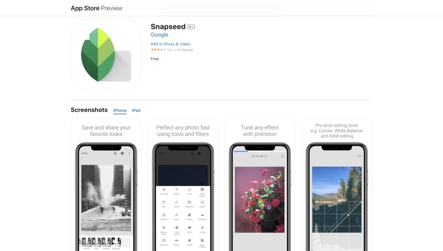The height and width of the screenshot is (251, 443).
Task: Click the Drama filter icon in screenshot
Action: coord(189,228)
